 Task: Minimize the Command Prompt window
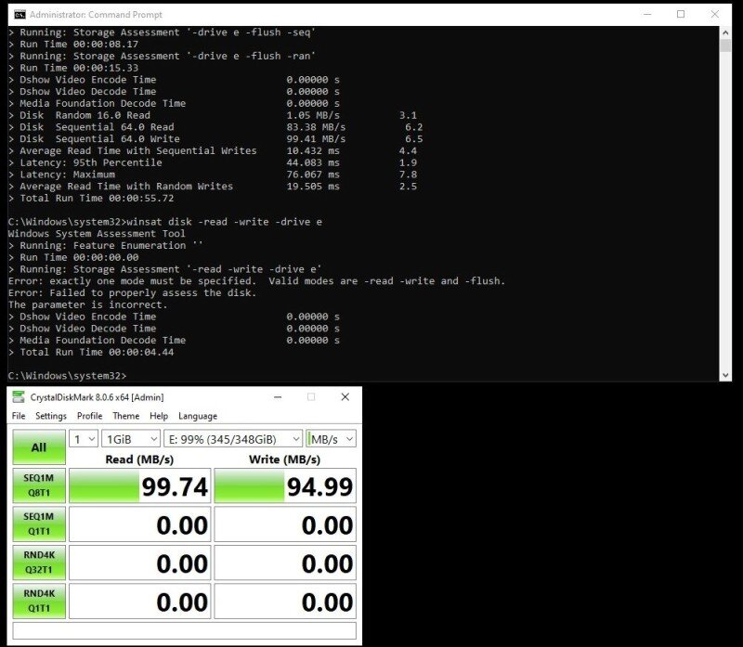(x=647, y=15)
